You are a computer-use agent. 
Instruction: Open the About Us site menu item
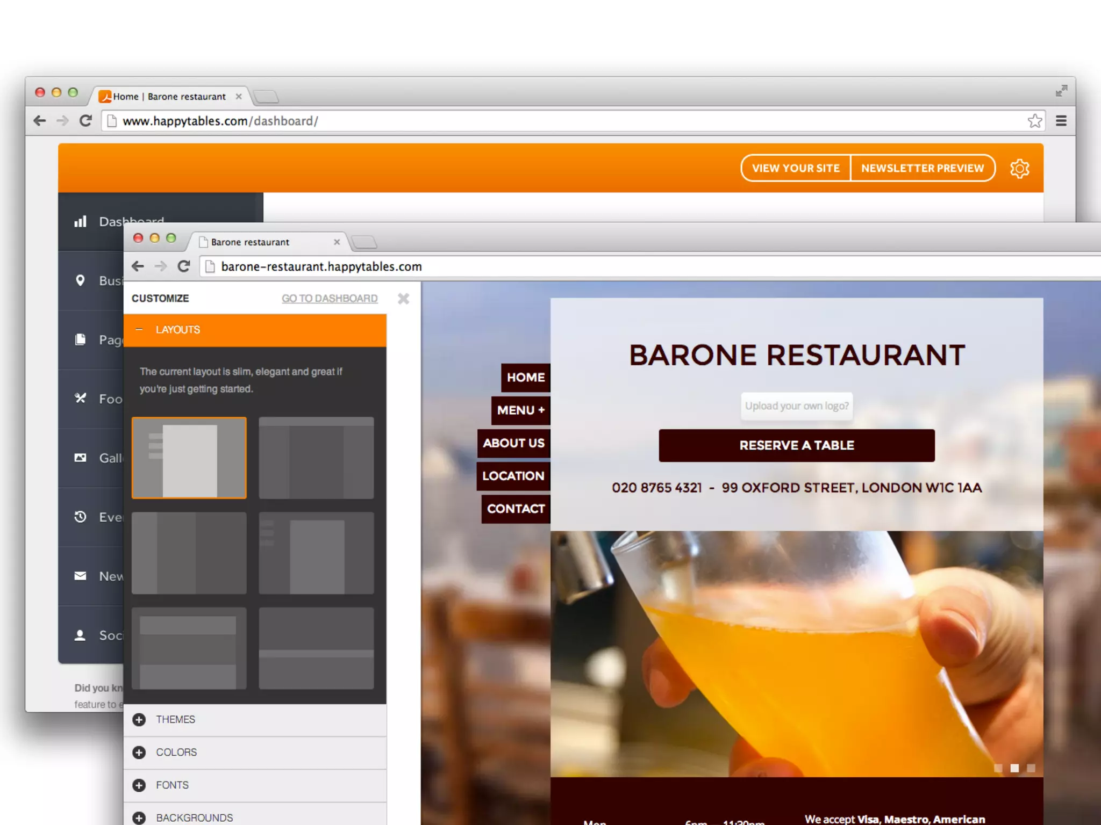click(513, 443)
